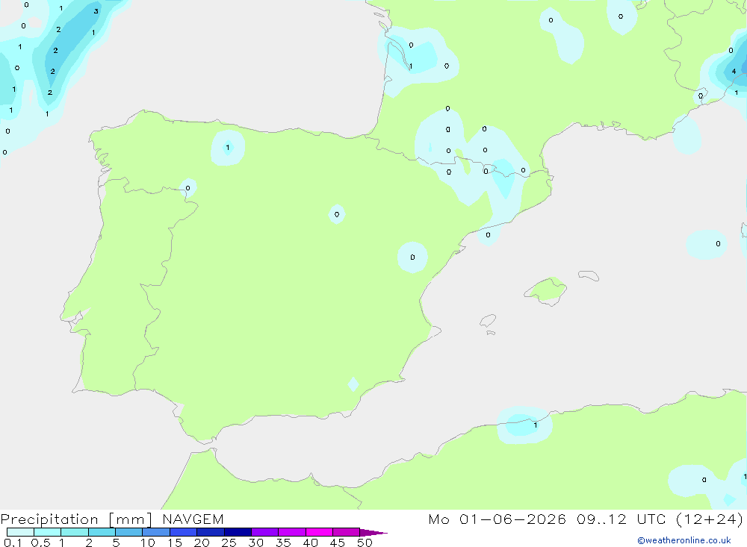The height and width of the screenshot is (547, 747).
Task: Click the 10–15 mm blue legend segment
Action: [x=156, y=532]
